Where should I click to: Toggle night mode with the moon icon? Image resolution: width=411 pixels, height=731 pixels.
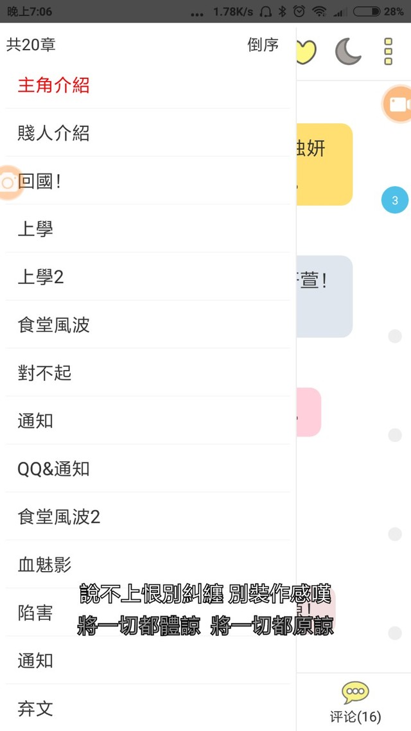point(348,51)
